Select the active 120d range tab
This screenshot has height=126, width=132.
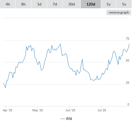pos(91,4)
